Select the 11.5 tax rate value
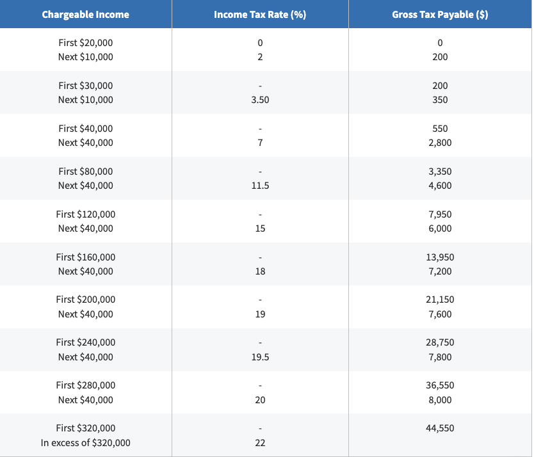The width and height of the screenshot is (534, 457). [260, 186]
